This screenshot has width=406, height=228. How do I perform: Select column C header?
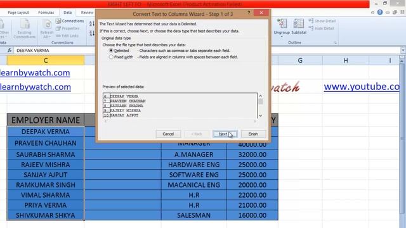(x=46, y=61)
